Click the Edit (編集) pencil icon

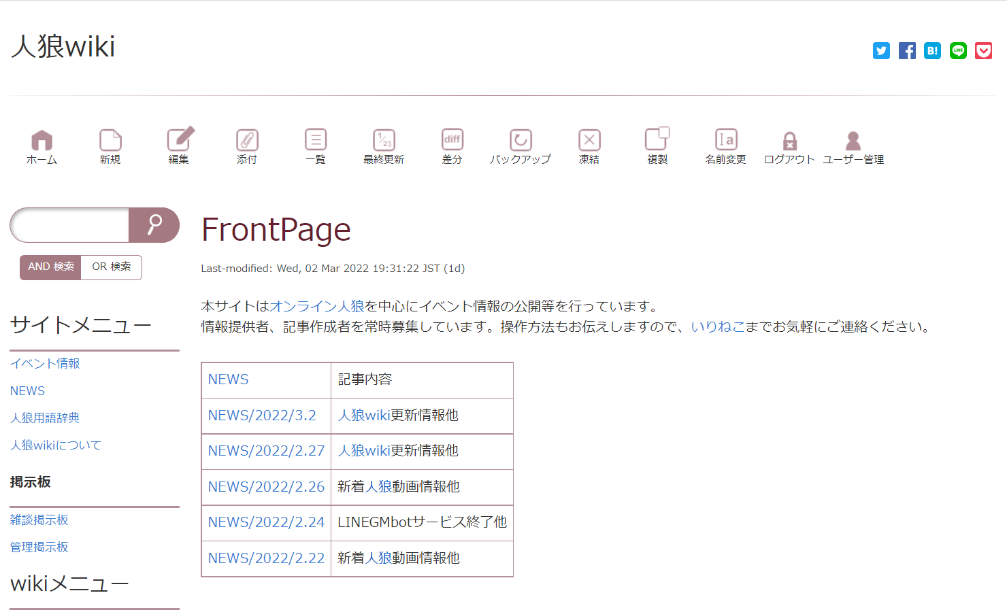pyautogui.click(x=180, y=139)
